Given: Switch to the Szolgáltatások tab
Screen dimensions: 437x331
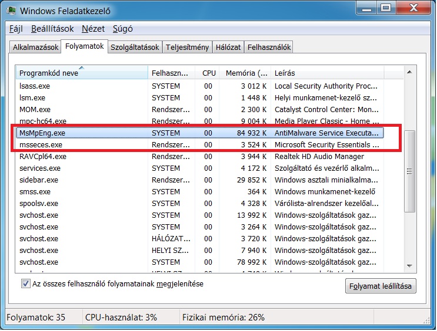Looking at the screenshot, I should tap(135, 48).
